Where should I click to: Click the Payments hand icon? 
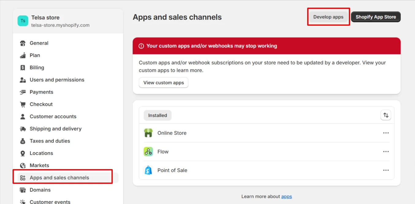tap(23, 92)
